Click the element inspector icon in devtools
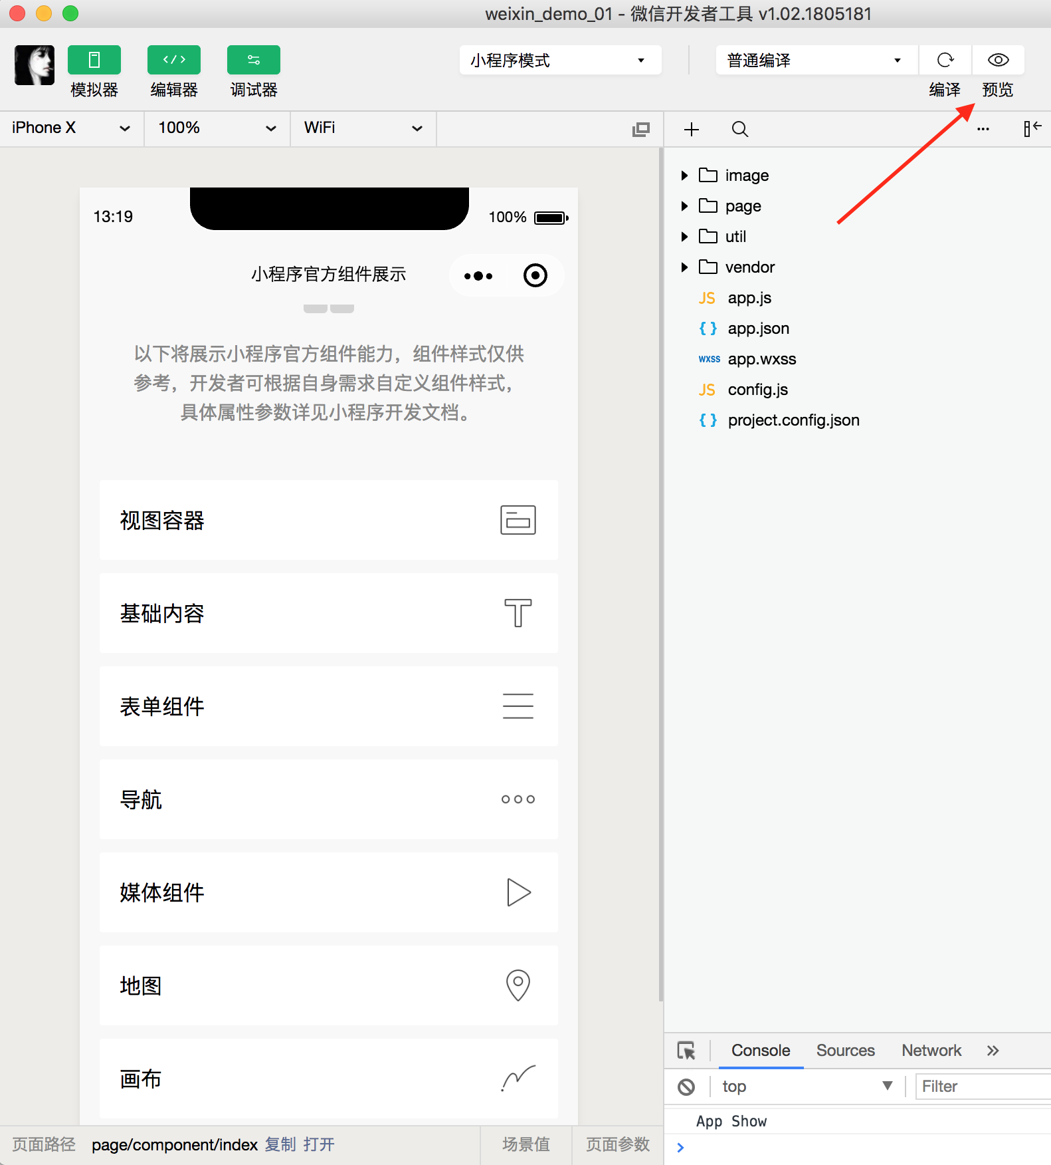 click(686, 1051)
